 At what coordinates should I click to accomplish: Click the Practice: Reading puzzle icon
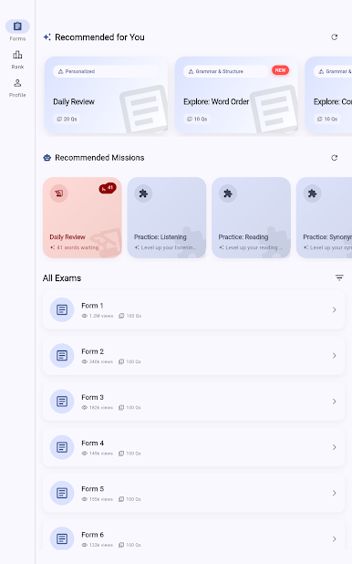[228, 193]
